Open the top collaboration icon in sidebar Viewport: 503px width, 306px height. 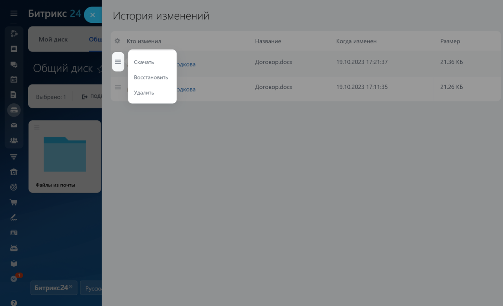[14, 33]
